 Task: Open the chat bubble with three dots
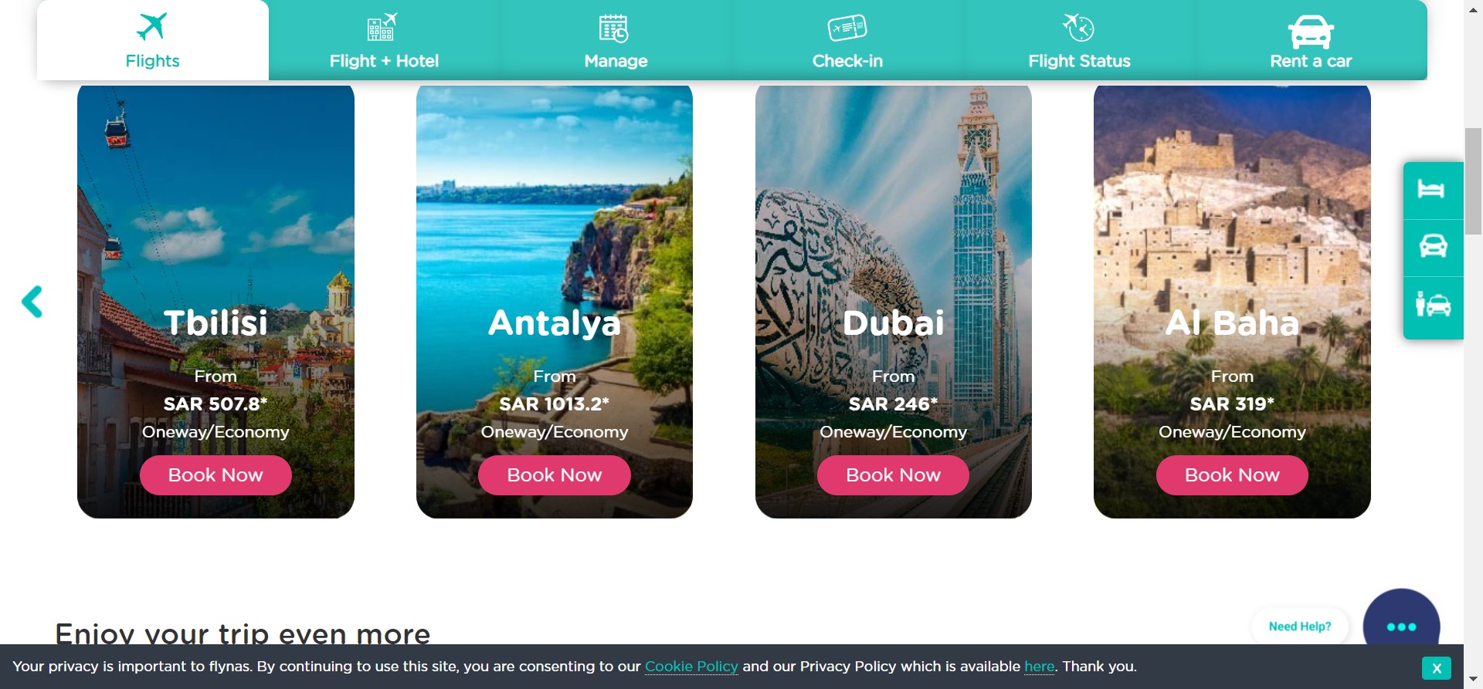1401,625
